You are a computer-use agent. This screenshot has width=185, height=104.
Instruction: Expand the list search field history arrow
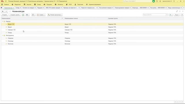pos(167,15)
